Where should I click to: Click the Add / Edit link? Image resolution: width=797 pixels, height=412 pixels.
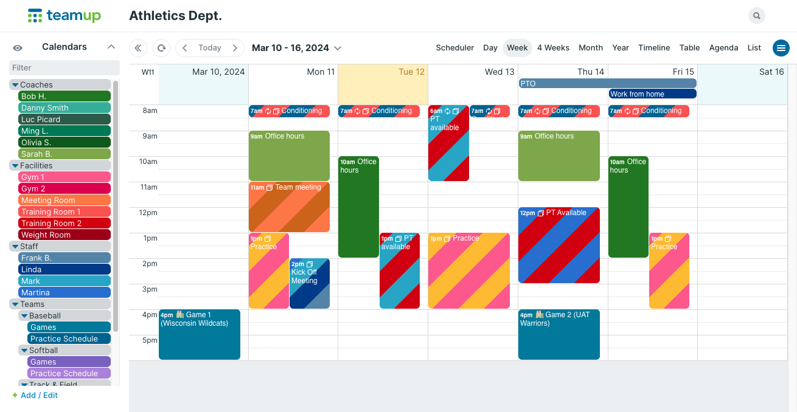(35, 395)
